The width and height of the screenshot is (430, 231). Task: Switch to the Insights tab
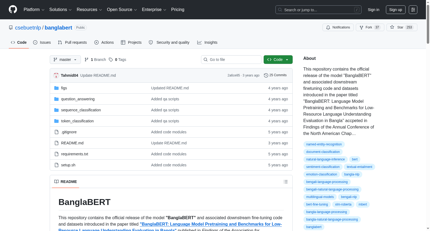tap(207, 42)
